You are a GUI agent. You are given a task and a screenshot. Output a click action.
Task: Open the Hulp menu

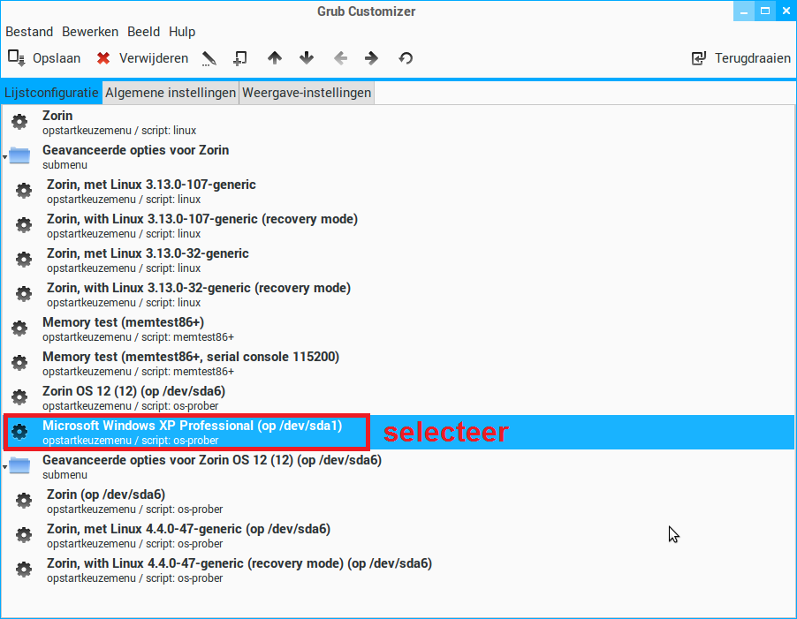[x=182, y=32]
